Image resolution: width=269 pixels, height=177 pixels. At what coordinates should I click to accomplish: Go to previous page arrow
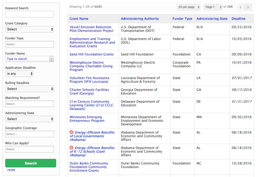coord(241,7)
